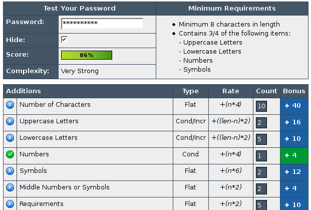Click the green Numbers checkmark icon
Screen dimensions: 311x210
coord(10,155)
